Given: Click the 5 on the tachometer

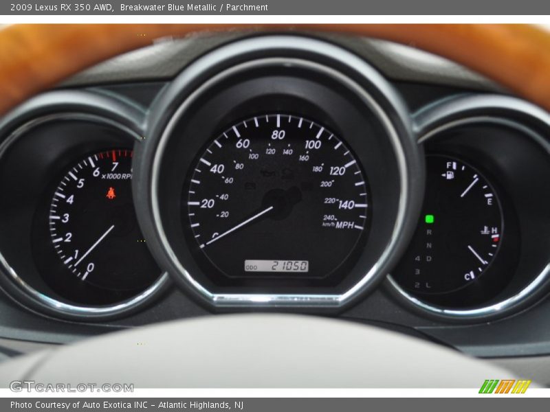Looking at the screenshot, I should tap(80, 183).
